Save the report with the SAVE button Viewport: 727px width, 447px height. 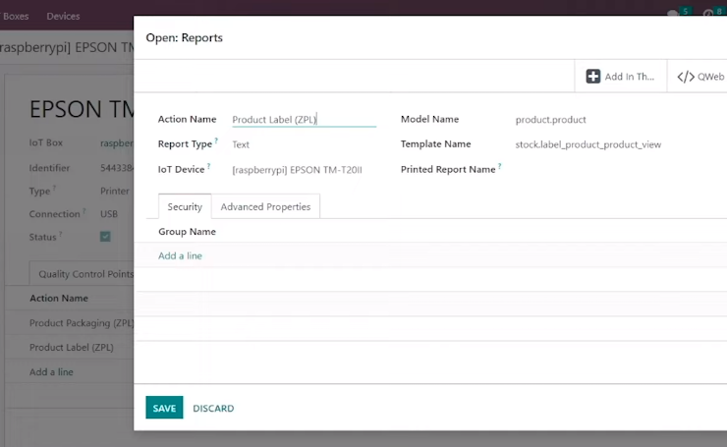point(164,408)
